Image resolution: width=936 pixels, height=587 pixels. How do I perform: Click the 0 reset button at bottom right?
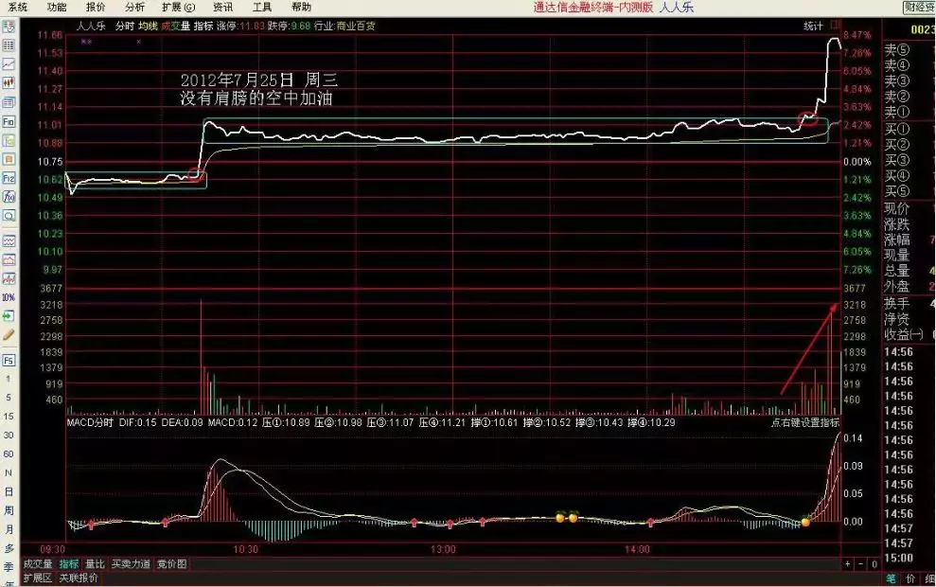coord(874,563)
